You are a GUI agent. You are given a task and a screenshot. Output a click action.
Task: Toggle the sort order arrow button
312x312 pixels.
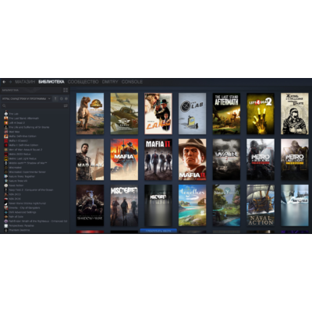click(55, 99)
